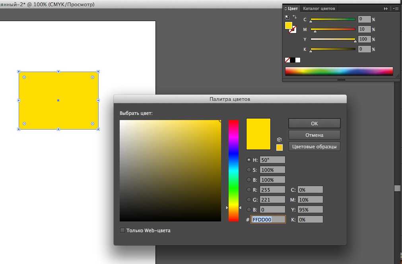Open the Color panel flyout menu

pos(396,8)
